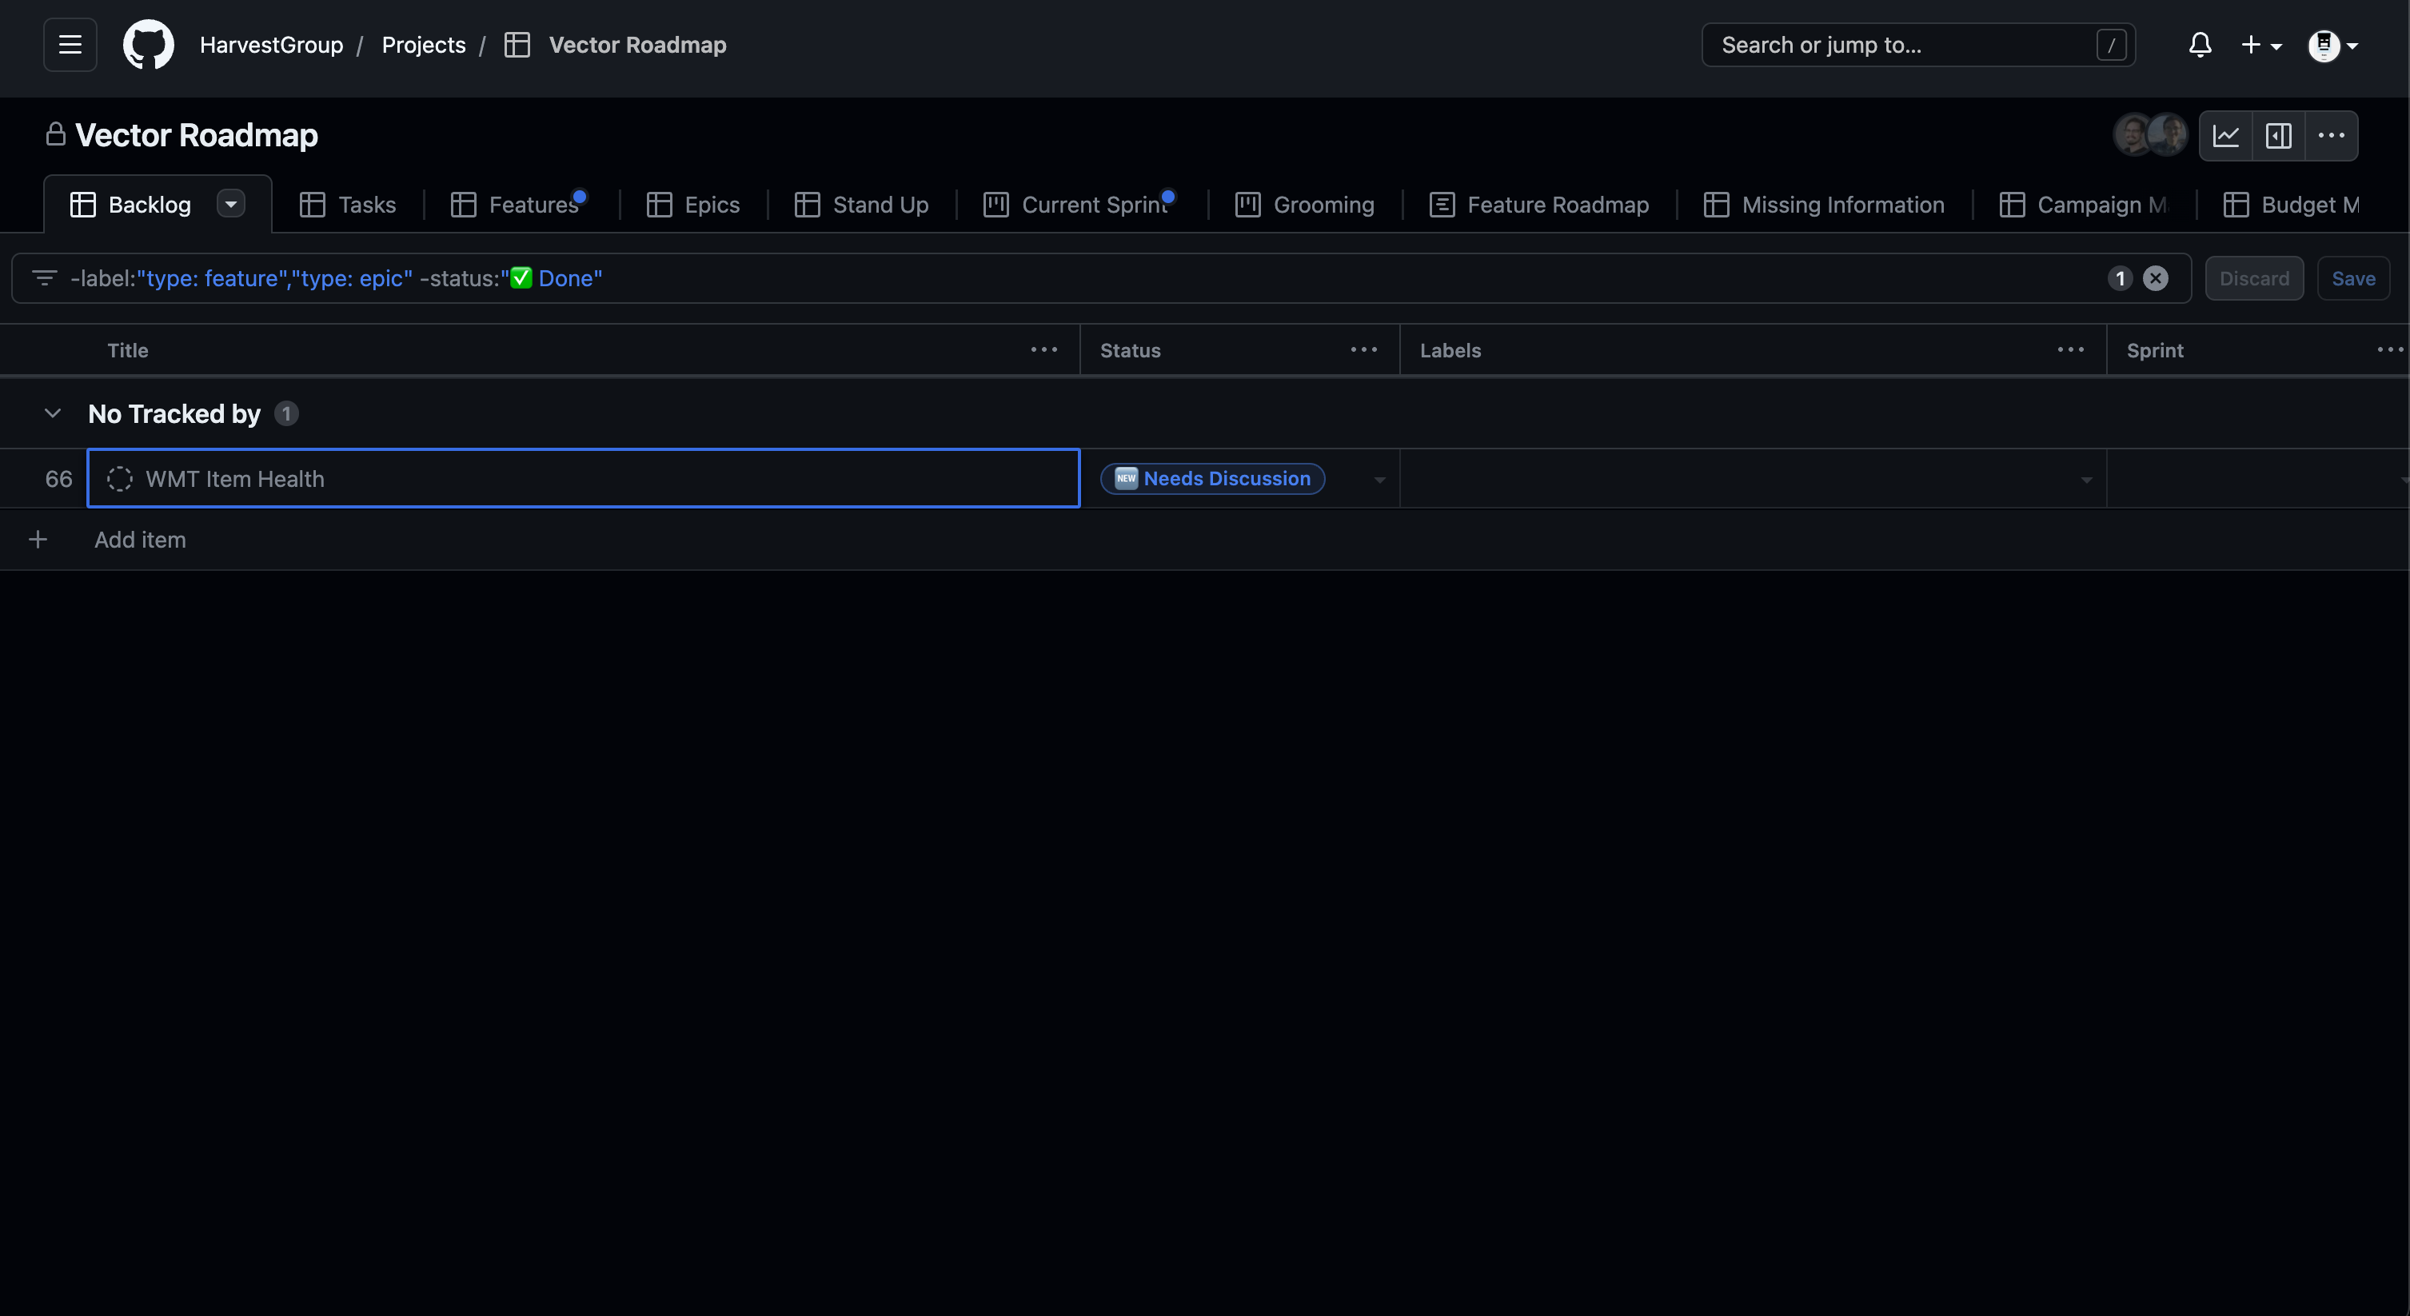Open the Feature Roadmap tab

1539,205
